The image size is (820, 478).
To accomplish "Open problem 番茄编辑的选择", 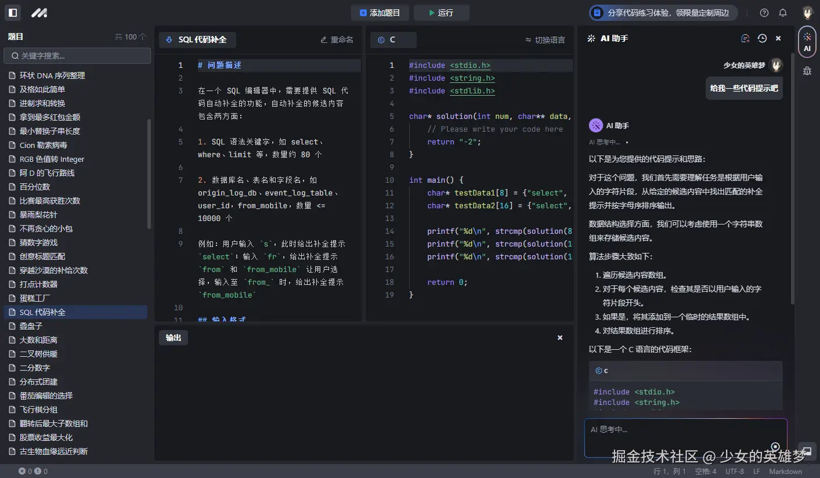I will pyautogui.click(x=75, y=396).
